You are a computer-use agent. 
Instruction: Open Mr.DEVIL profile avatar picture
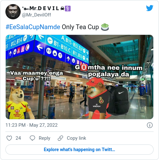click(13, 12)
